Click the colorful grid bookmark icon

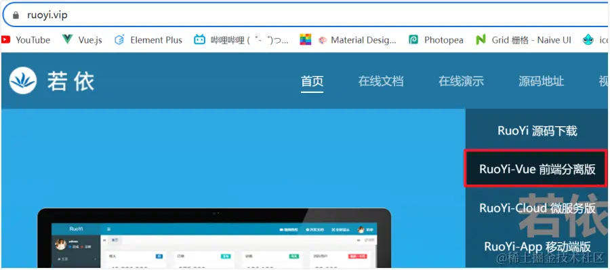(x=306, y=40)
